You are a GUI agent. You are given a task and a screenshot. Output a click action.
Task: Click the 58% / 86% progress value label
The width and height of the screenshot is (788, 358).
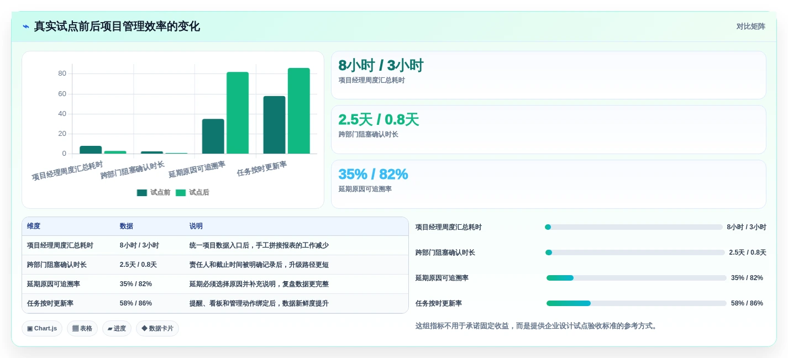(x=747, y=303)
